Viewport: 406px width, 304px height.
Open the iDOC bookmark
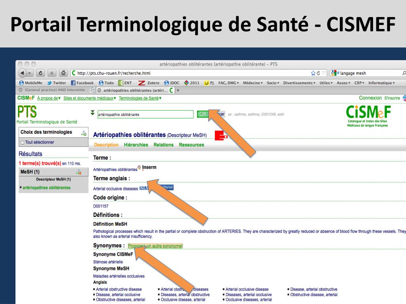pos(172,83)
